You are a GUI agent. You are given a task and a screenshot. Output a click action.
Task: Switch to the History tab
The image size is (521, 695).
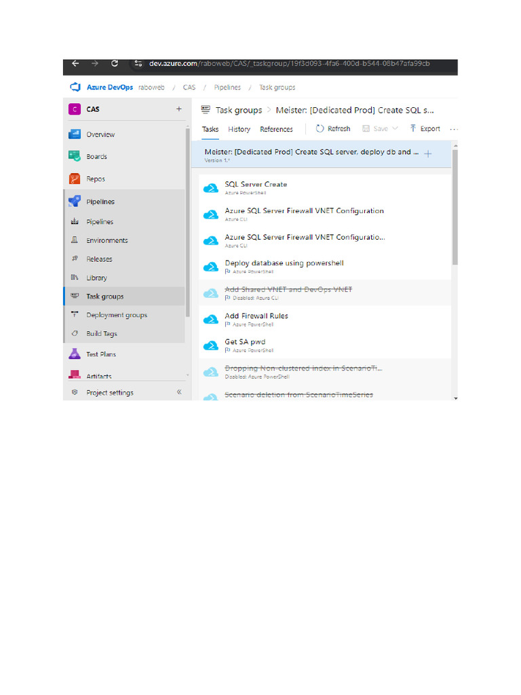click(x=239, y=129)
